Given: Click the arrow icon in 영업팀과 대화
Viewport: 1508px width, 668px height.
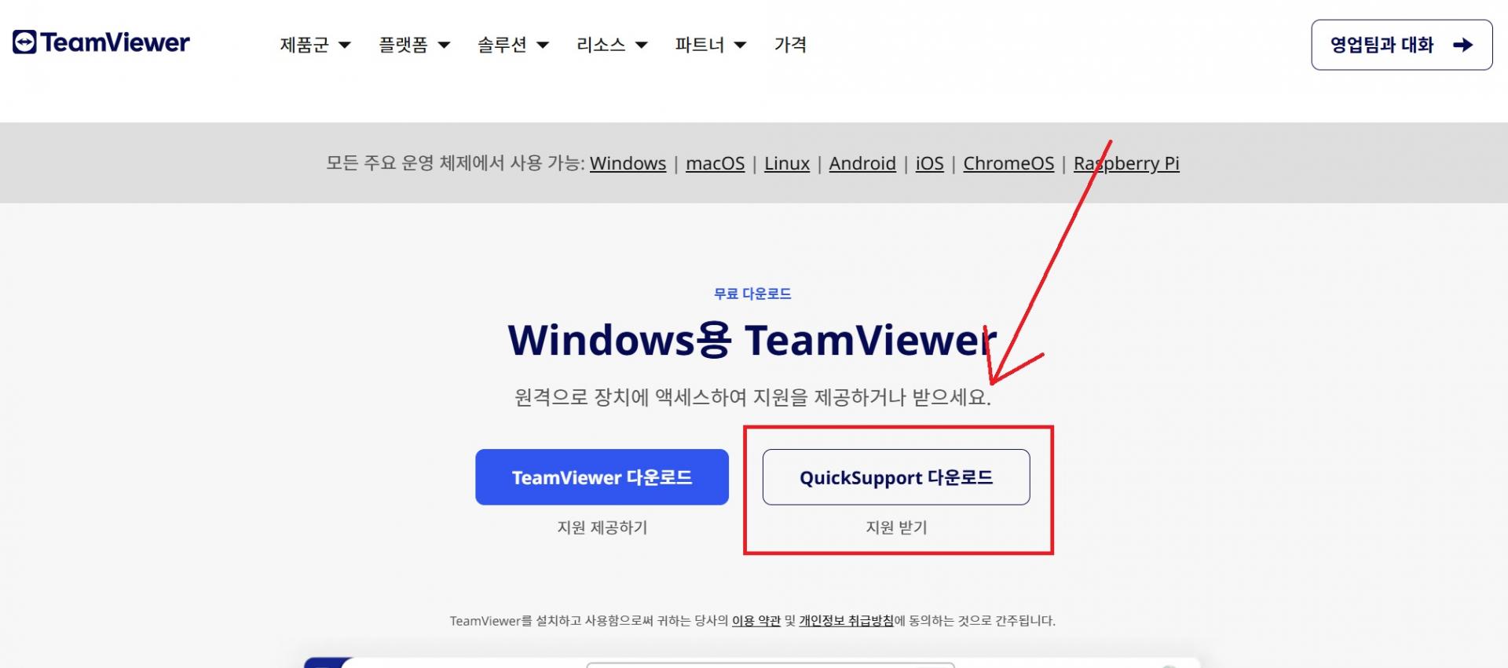Looking at the screenshot, I should tap(1462, 45).
